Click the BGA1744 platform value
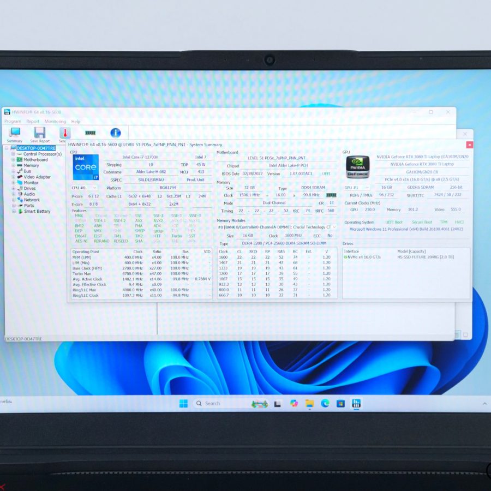 coord(168,188)
